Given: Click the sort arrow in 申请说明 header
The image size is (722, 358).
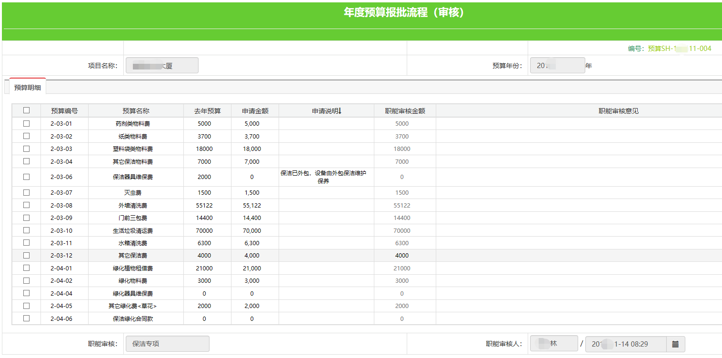Looking at the screenshot, I should point(340,111).
